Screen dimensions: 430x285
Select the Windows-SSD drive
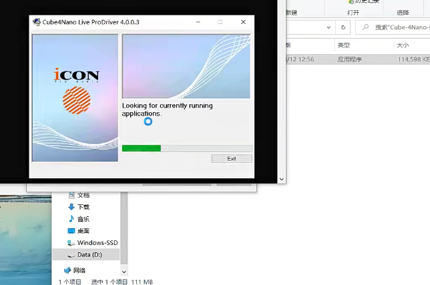tap(96, 243)
